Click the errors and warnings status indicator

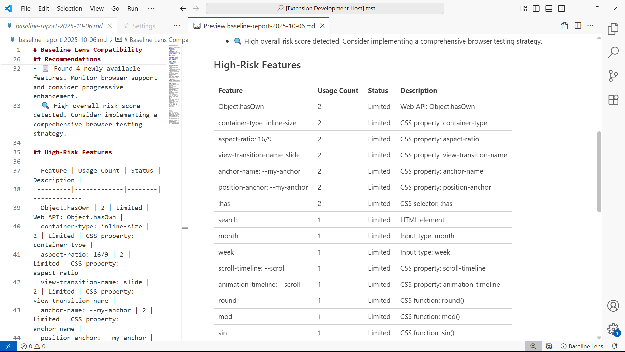[x=33, y=346]
